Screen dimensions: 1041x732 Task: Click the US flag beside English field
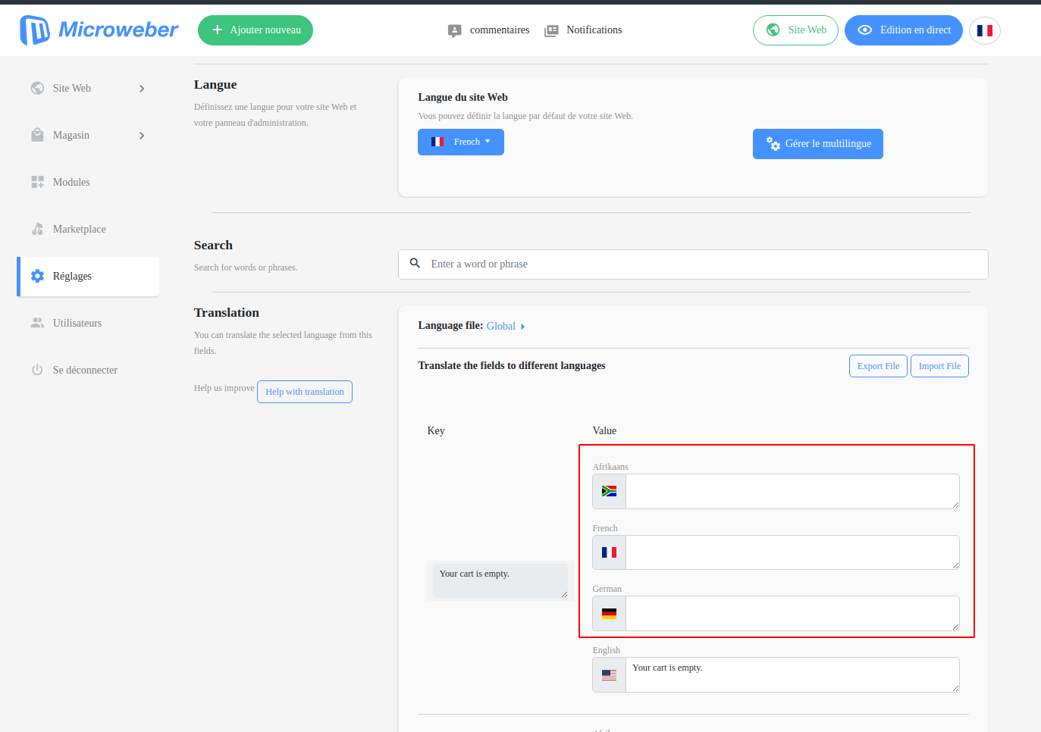click(x=608, y=674)
